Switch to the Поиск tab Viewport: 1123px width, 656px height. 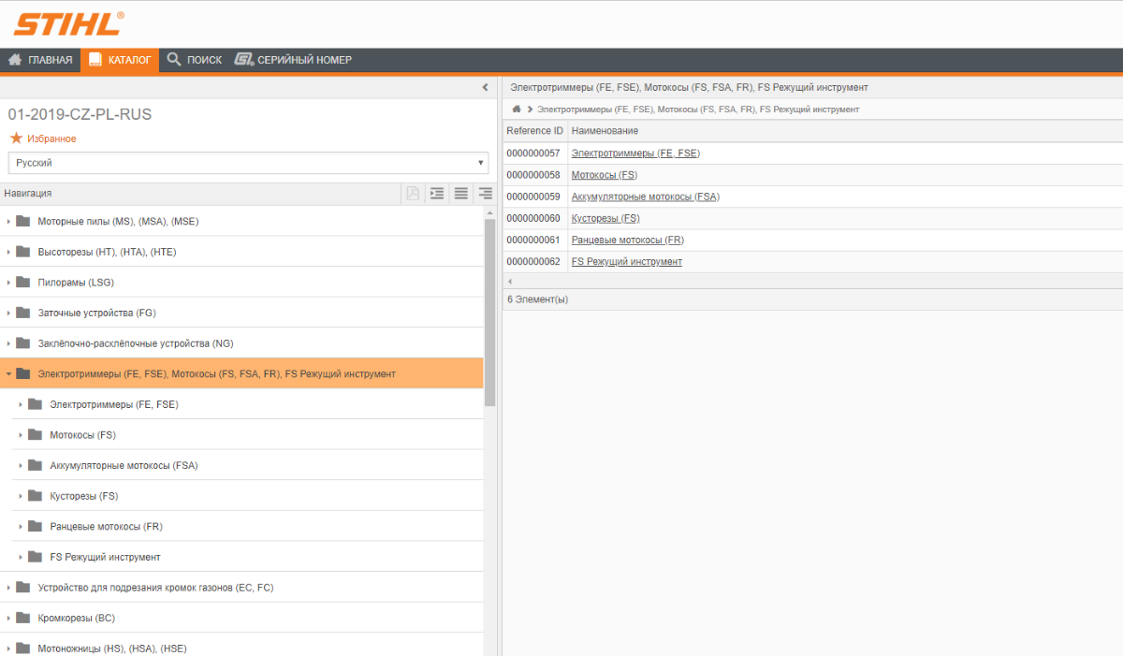(195, 60)
